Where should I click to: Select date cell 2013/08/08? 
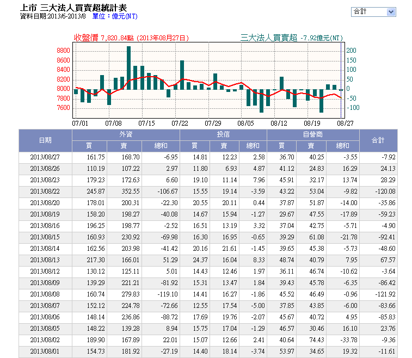(x=45, y=294)
